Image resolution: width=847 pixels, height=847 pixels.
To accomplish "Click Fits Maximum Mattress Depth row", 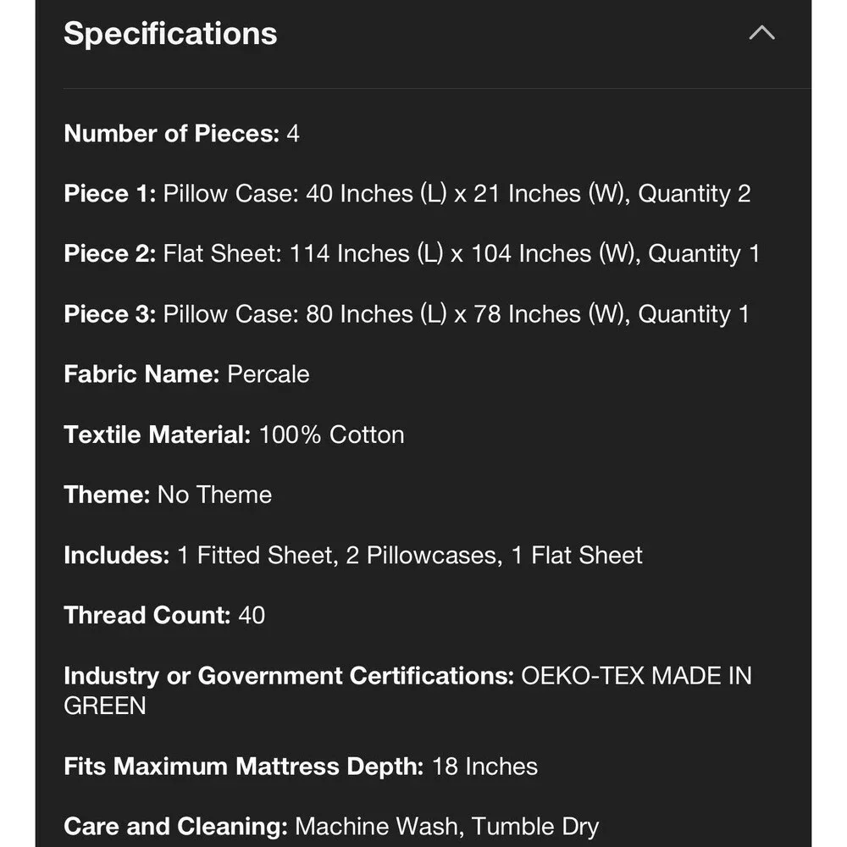I will [301, 767].
